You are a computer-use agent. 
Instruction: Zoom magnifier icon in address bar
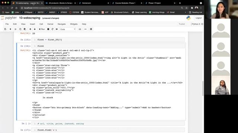[x=182, y=8]
